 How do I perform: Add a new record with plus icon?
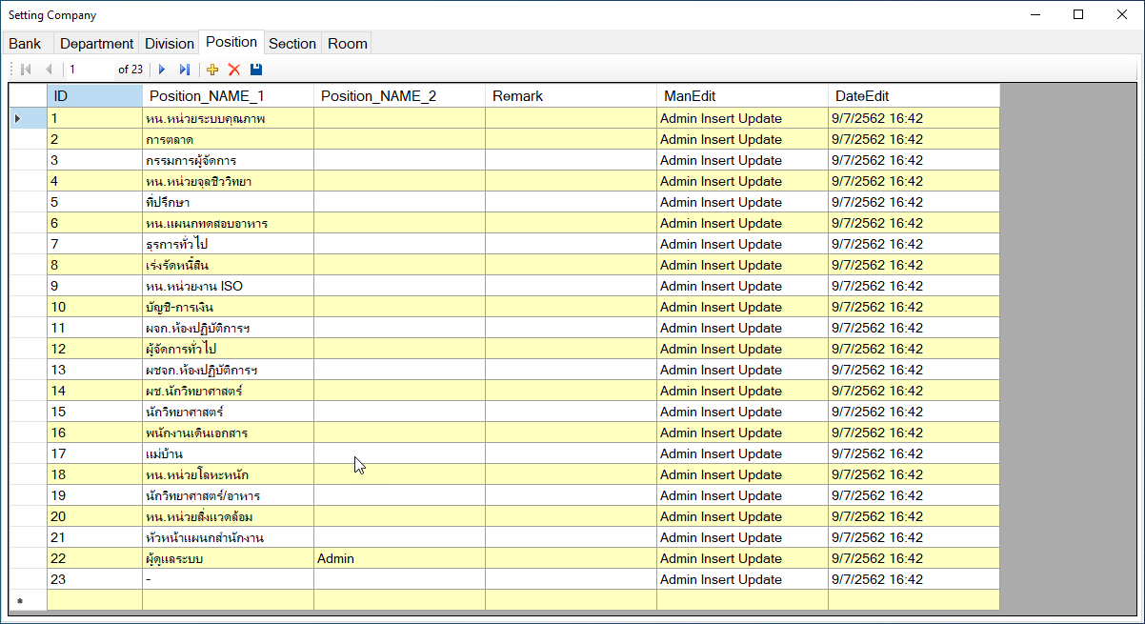(212, 70)
